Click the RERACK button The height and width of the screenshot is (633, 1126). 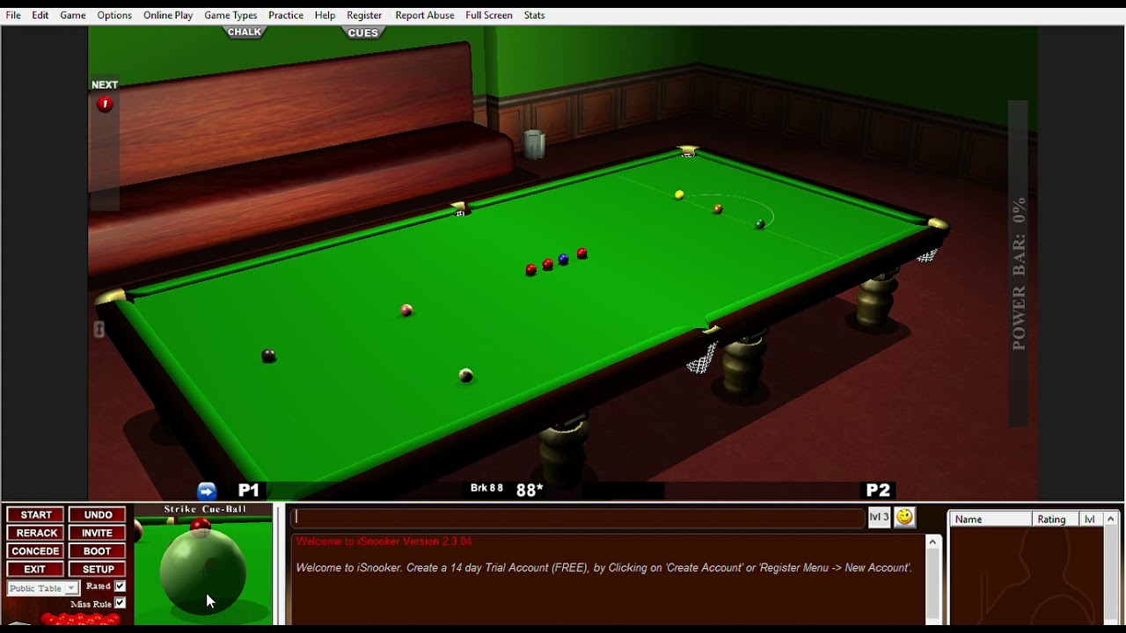(x=36, y=533)
